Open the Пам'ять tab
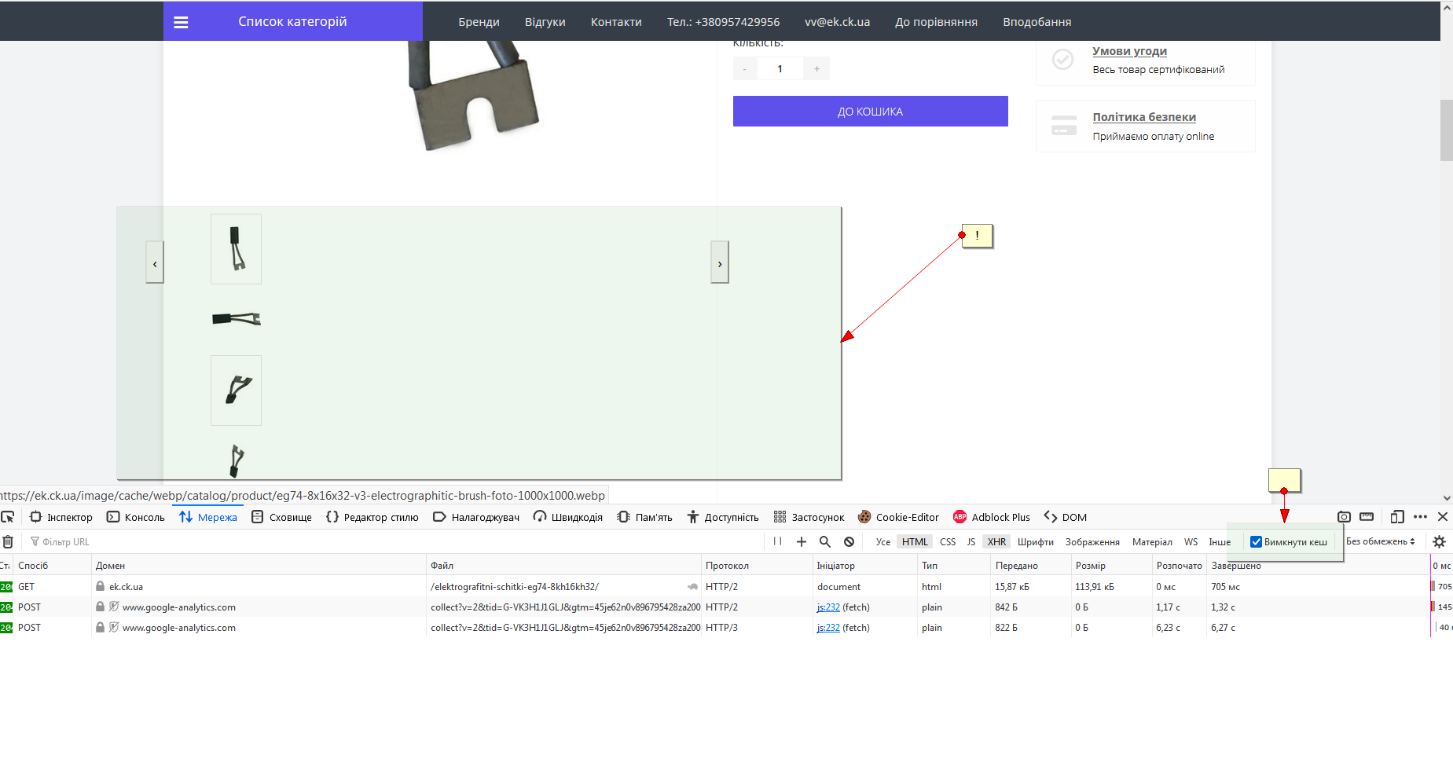The width and height of the screenshot is (1453, 759). [x=645, y=517]
